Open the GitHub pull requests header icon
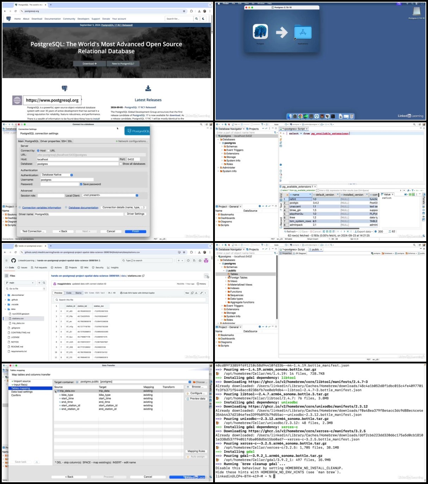The height and width of the screenshot is (484, 428). (x=194, y=261)
